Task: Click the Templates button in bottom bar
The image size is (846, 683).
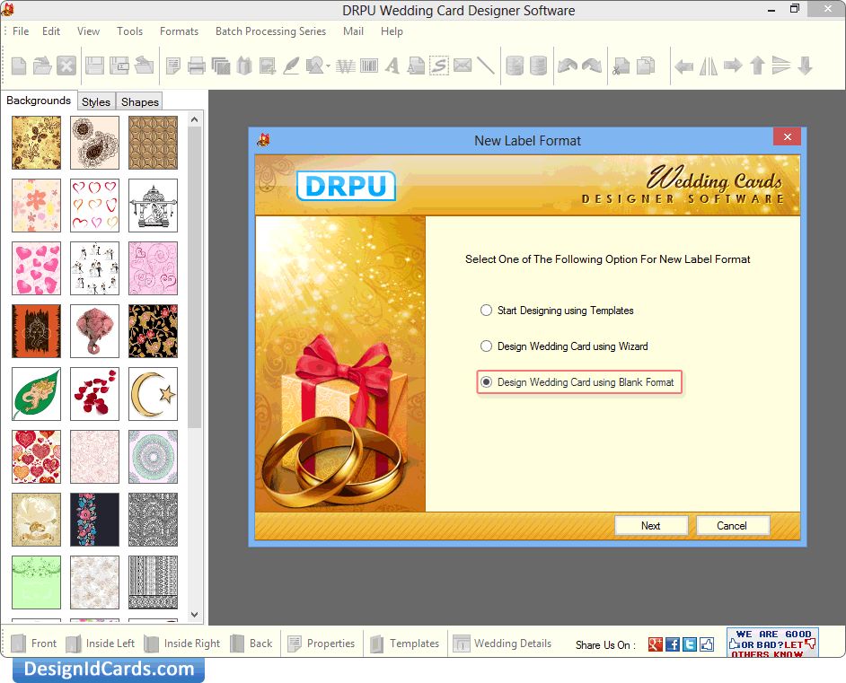Action: pyautogui.click(x=405, y=644)
